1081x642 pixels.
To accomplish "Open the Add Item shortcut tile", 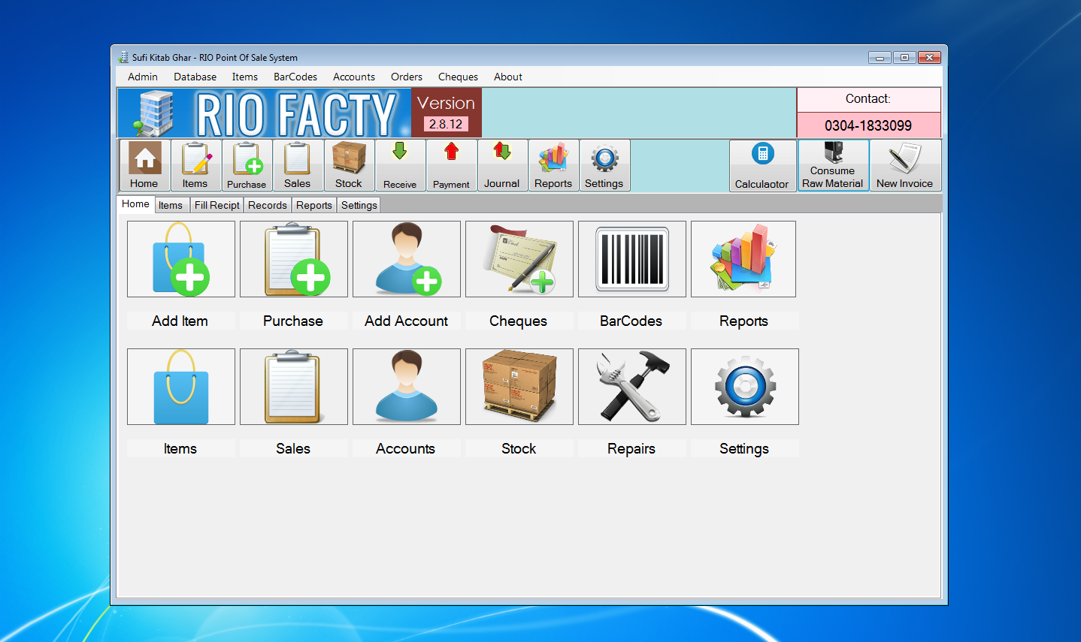I will (180, 259).
